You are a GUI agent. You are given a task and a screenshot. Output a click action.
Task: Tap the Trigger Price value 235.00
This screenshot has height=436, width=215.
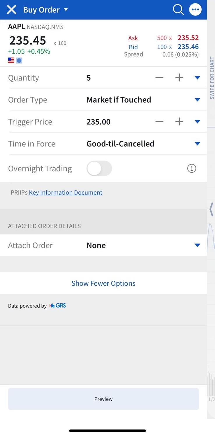(98, 122)
